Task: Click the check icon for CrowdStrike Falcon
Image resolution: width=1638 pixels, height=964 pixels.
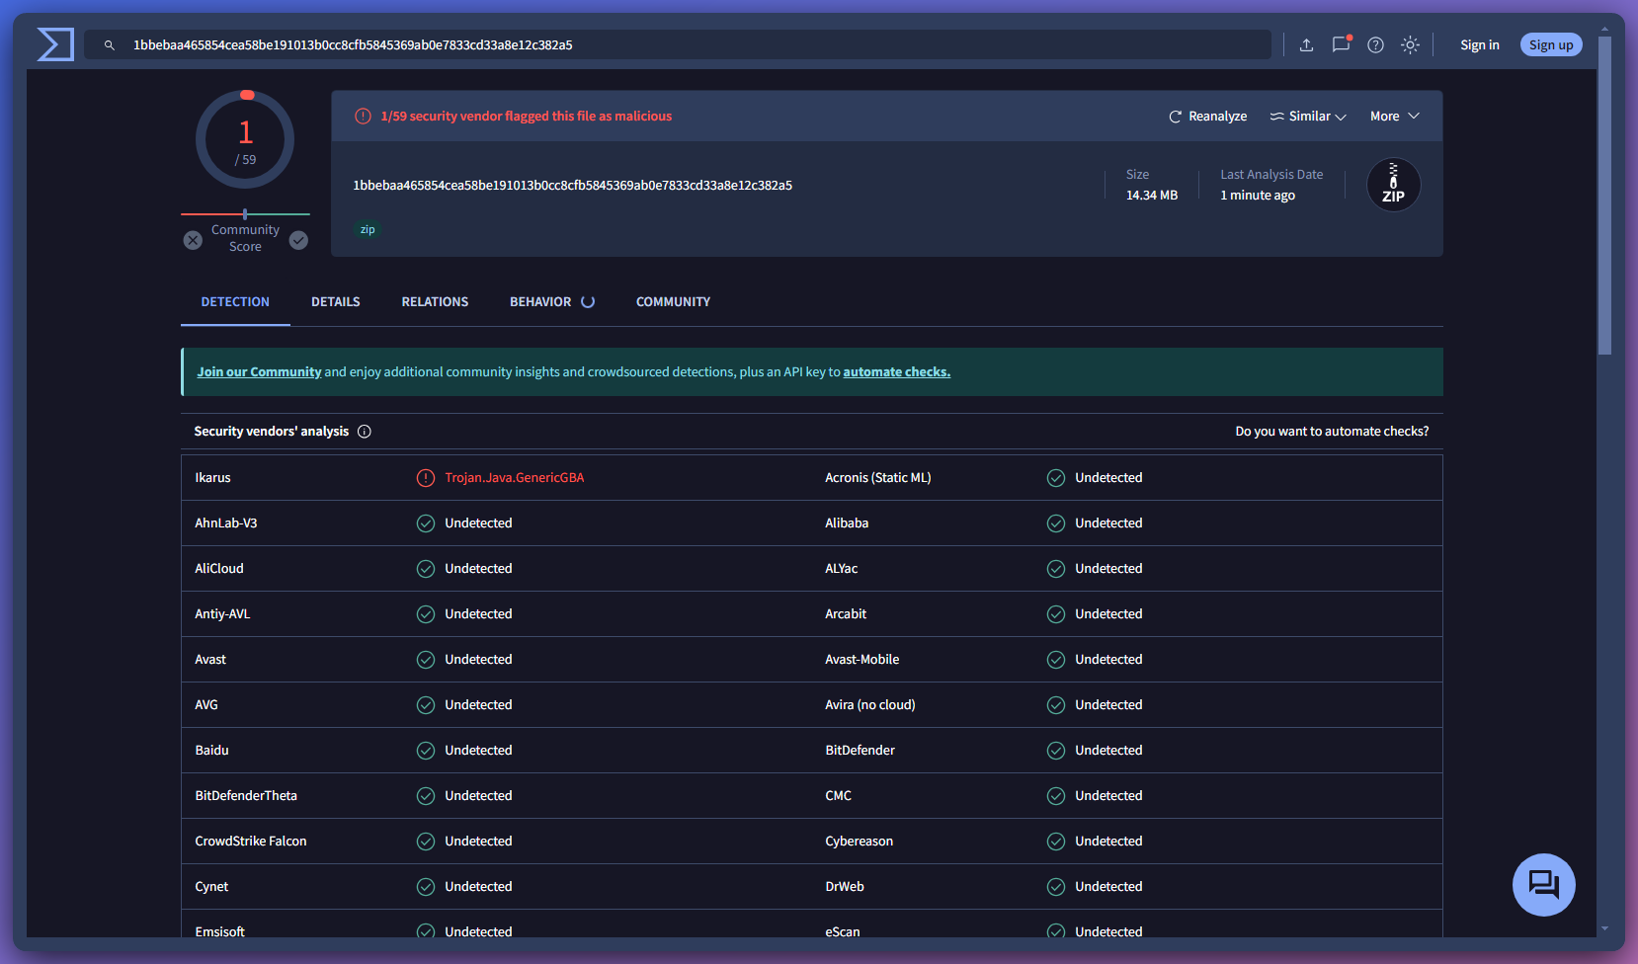Action: (x=426, y=842)
